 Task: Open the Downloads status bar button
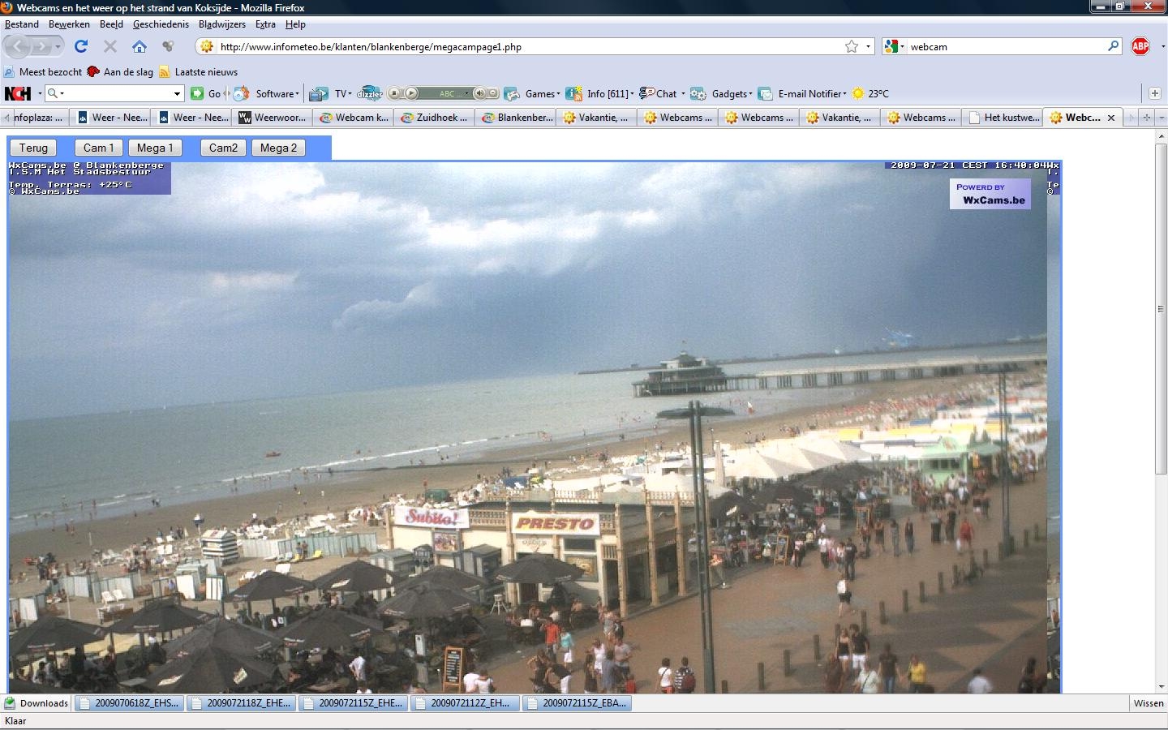pyautogui.click(x=36, y=703)
